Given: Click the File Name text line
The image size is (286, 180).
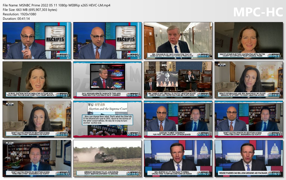Looking at the screenshot, I should pos(56,5).
